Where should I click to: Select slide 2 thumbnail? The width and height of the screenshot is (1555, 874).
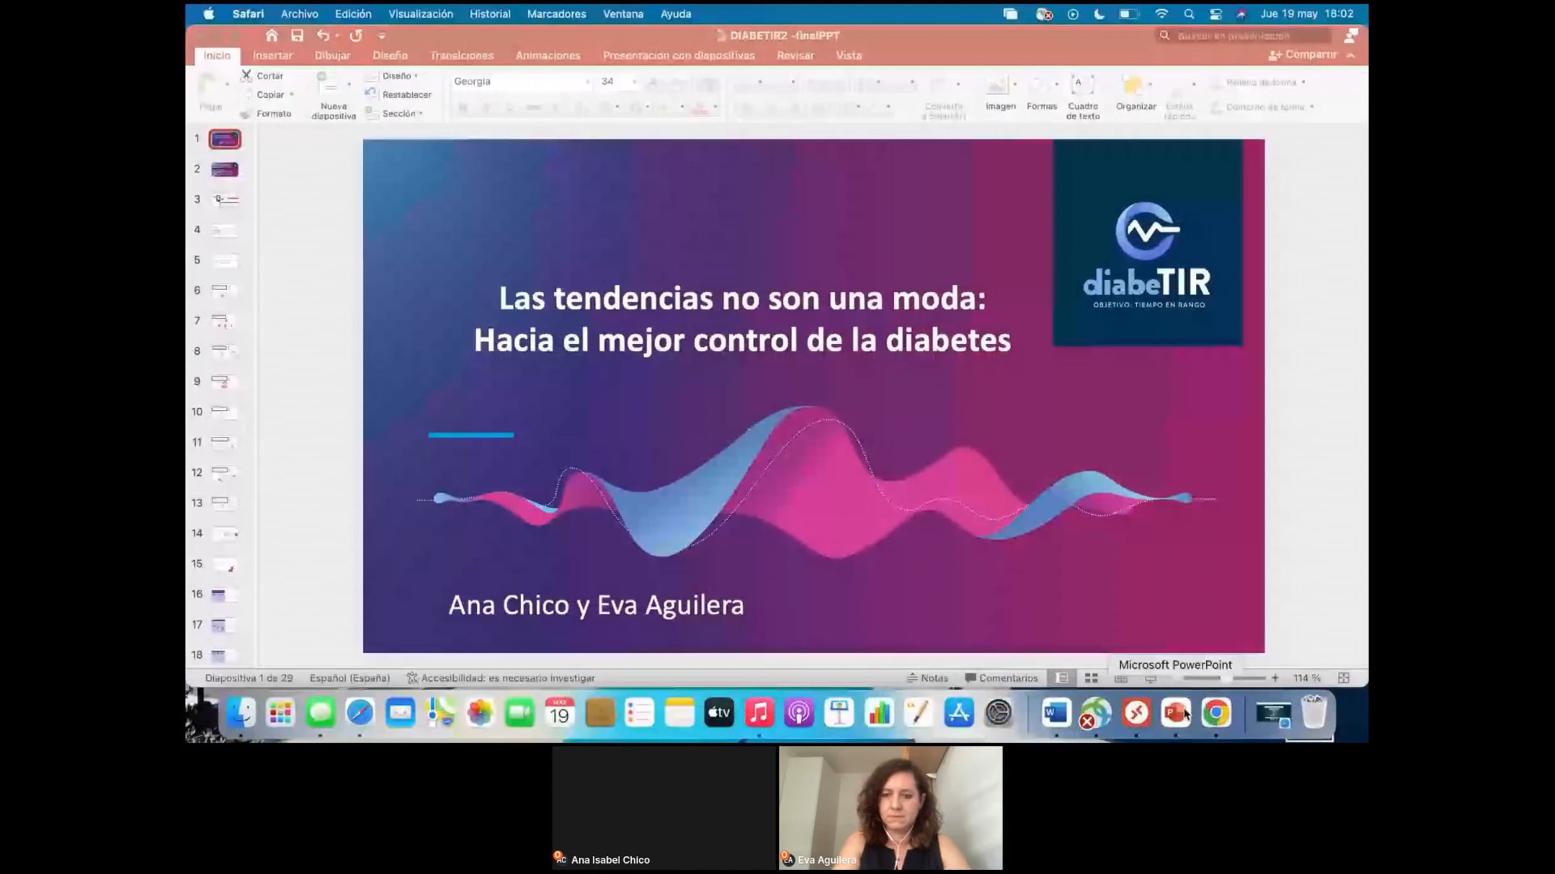pos(225,170)
